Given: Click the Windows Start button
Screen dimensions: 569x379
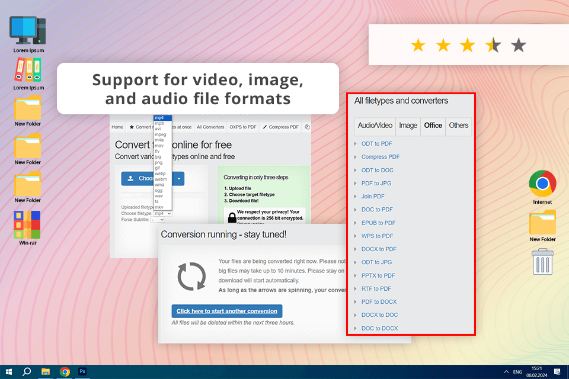Looking at the screenshot, I should point(9,372).
